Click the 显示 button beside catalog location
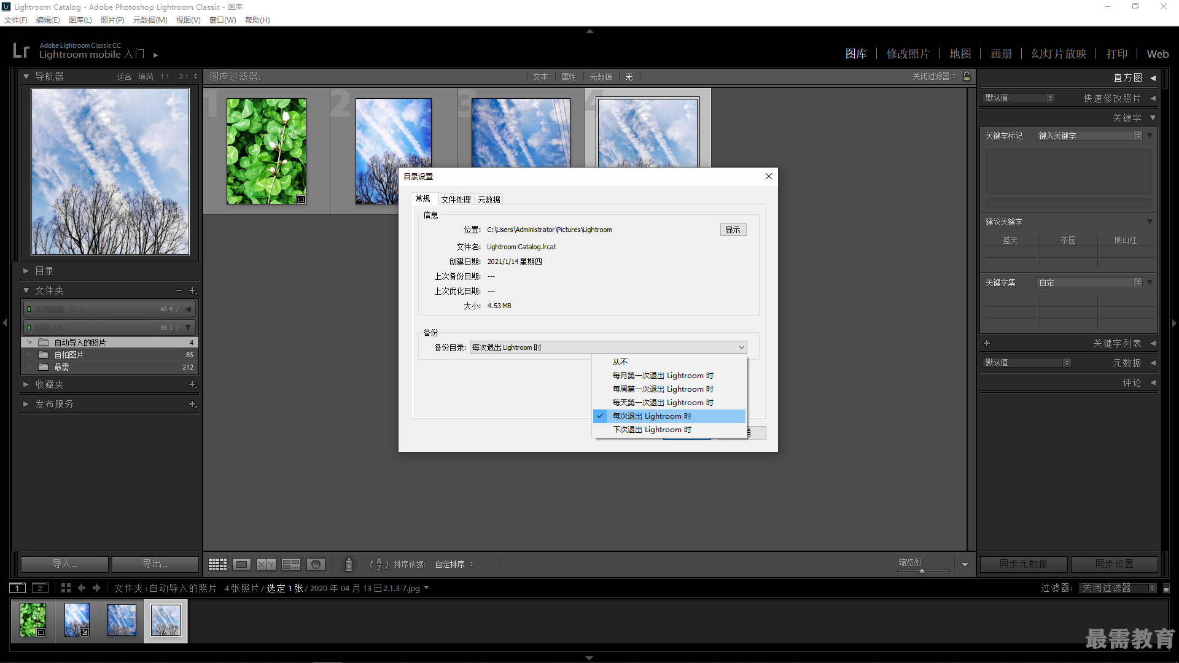 point(733,230)
